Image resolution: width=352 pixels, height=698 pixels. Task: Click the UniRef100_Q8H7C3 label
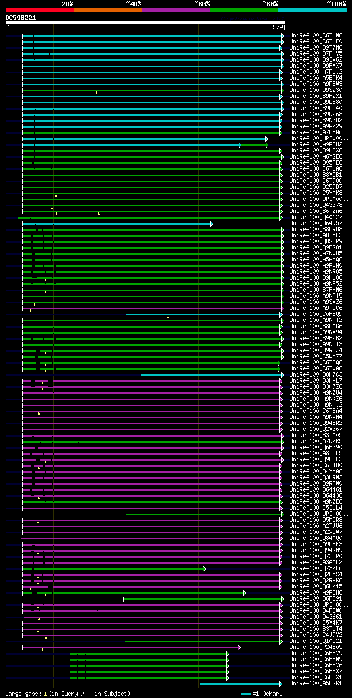click(x=316, y=374)
